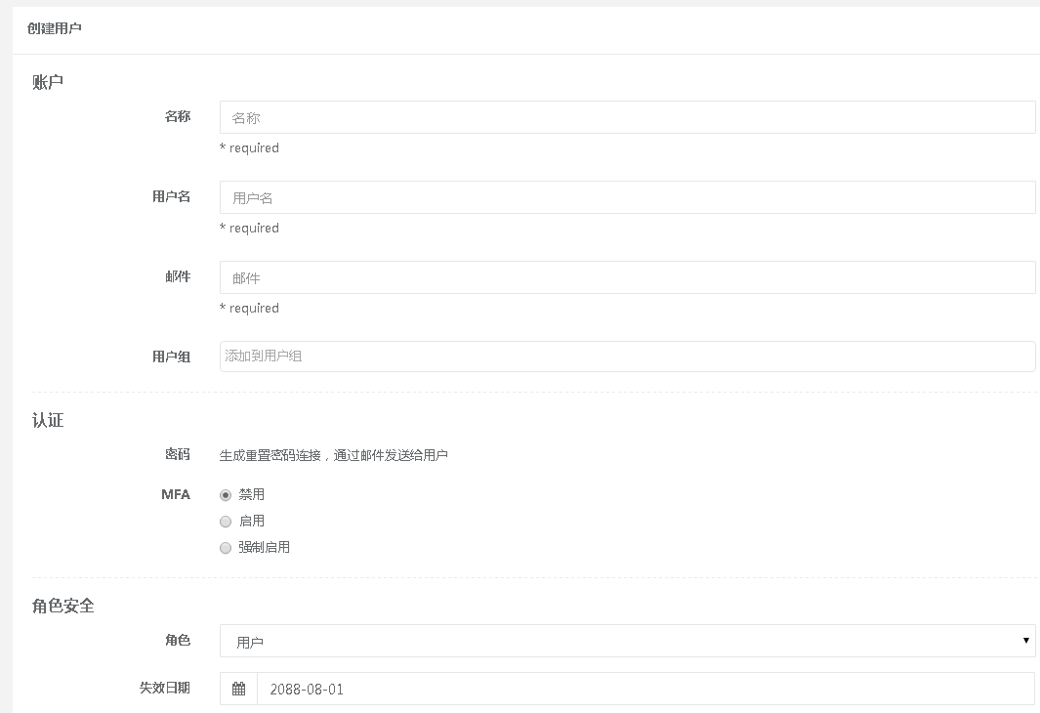Click the text 生成重置密码连接，通过邮件发送给用户
This screenshot has height=713, width=1040.
tap(334, 455)
